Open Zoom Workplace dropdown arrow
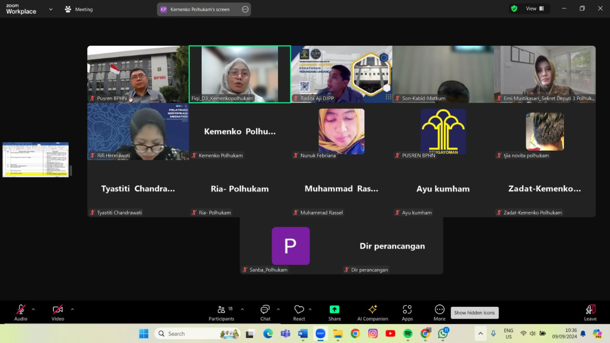This screenshot has height=343, width=610. [51, 9]
